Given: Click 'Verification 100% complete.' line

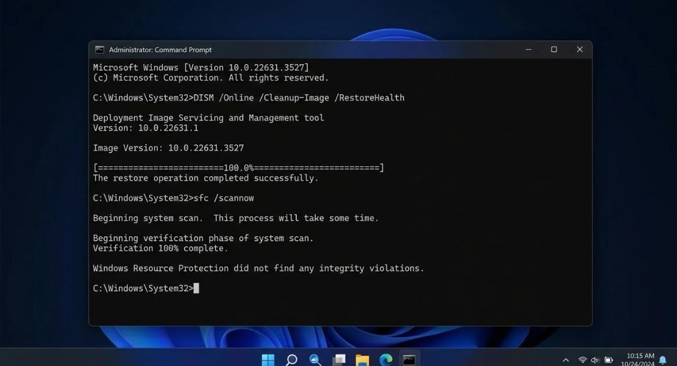Looking at the screenshot, I should (x=161, y=248).
